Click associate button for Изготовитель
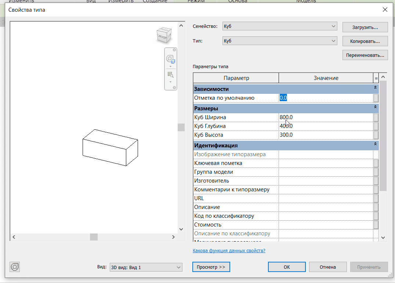The height and width of the screenshot is (283, 395). pyautogui.click(x=376, y=181)
